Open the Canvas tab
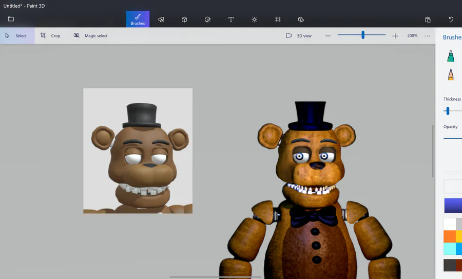462x279 pixels. click(278, 20)
